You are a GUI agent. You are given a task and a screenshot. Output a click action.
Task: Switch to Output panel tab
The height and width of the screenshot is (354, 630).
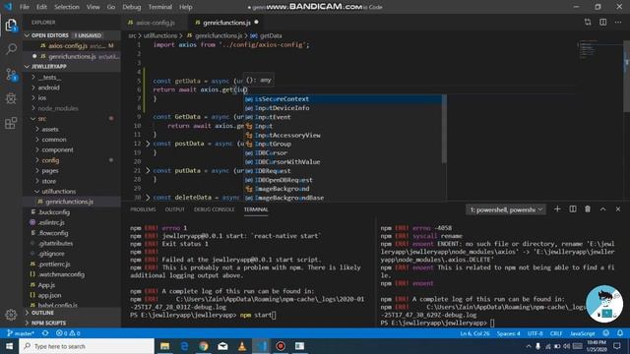point(175,209)
